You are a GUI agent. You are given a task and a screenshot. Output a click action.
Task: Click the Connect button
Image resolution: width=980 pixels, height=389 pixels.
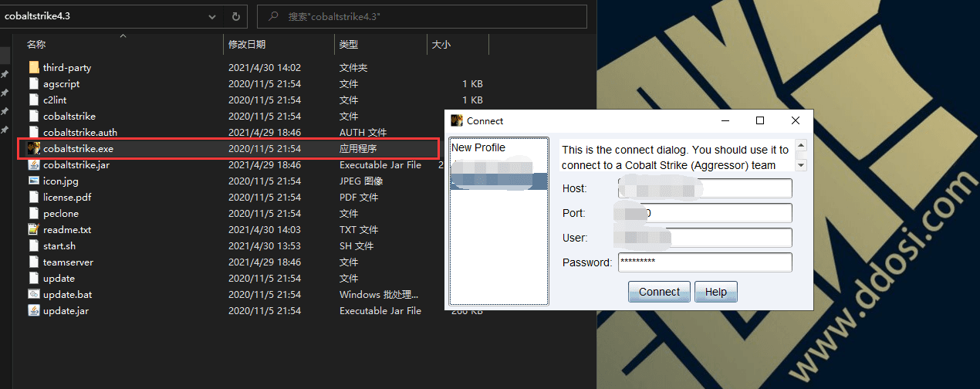(660, 292)
